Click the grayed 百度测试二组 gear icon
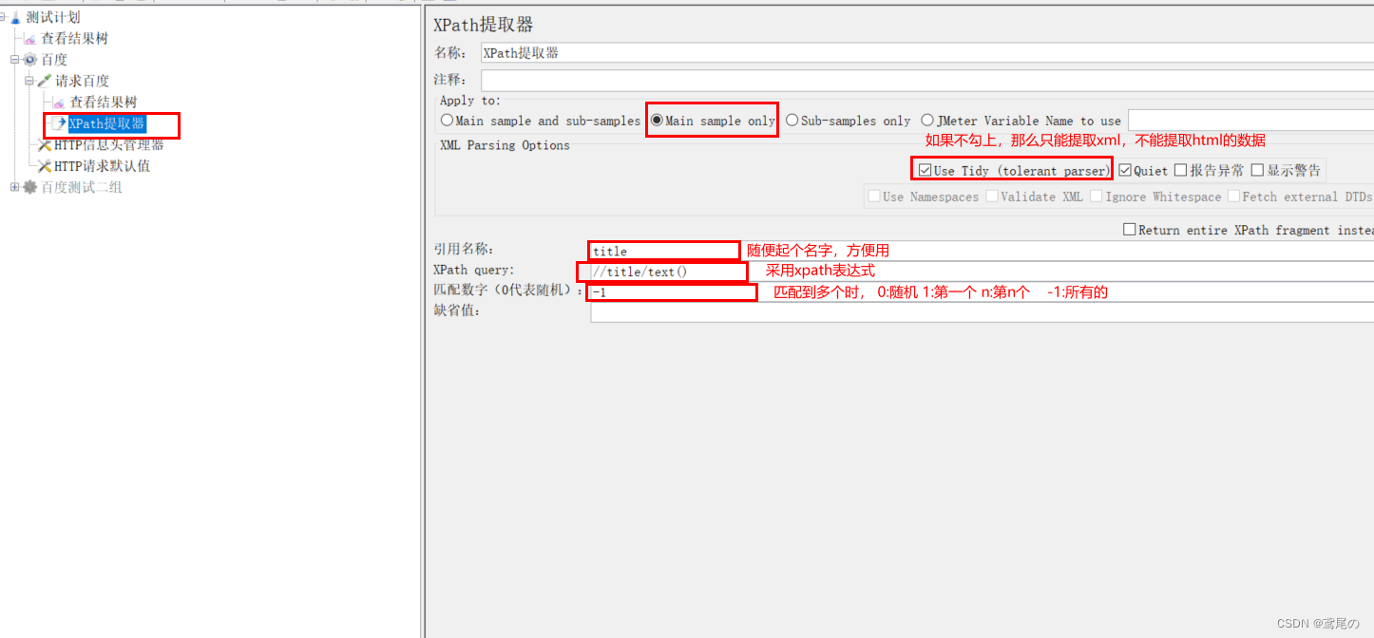 [30, 187]
